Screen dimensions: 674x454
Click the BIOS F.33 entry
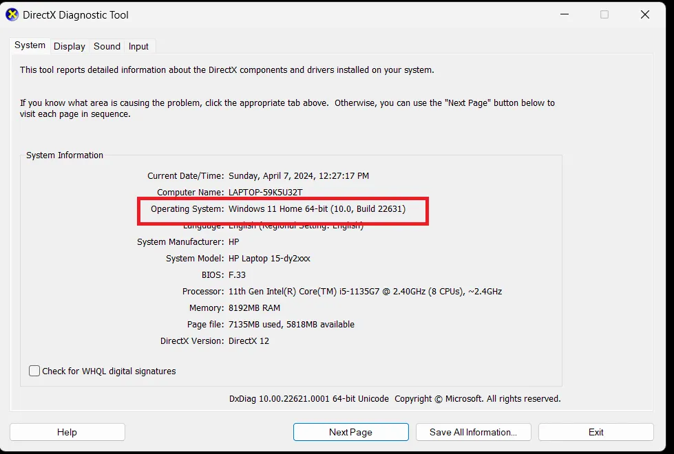coord(234,274)
